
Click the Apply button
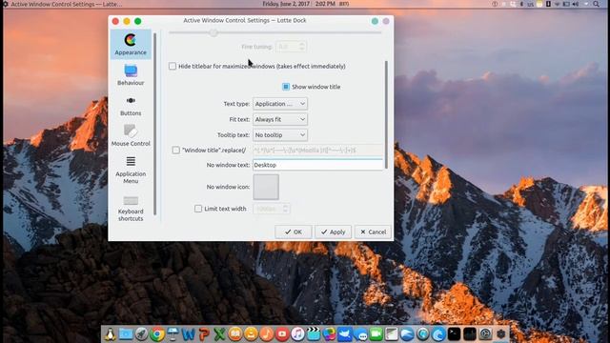point(333,232)
